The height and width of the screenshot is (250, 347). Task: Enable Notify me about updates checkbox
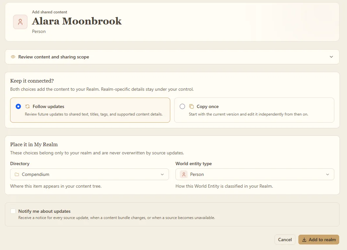tap(13, 211)
